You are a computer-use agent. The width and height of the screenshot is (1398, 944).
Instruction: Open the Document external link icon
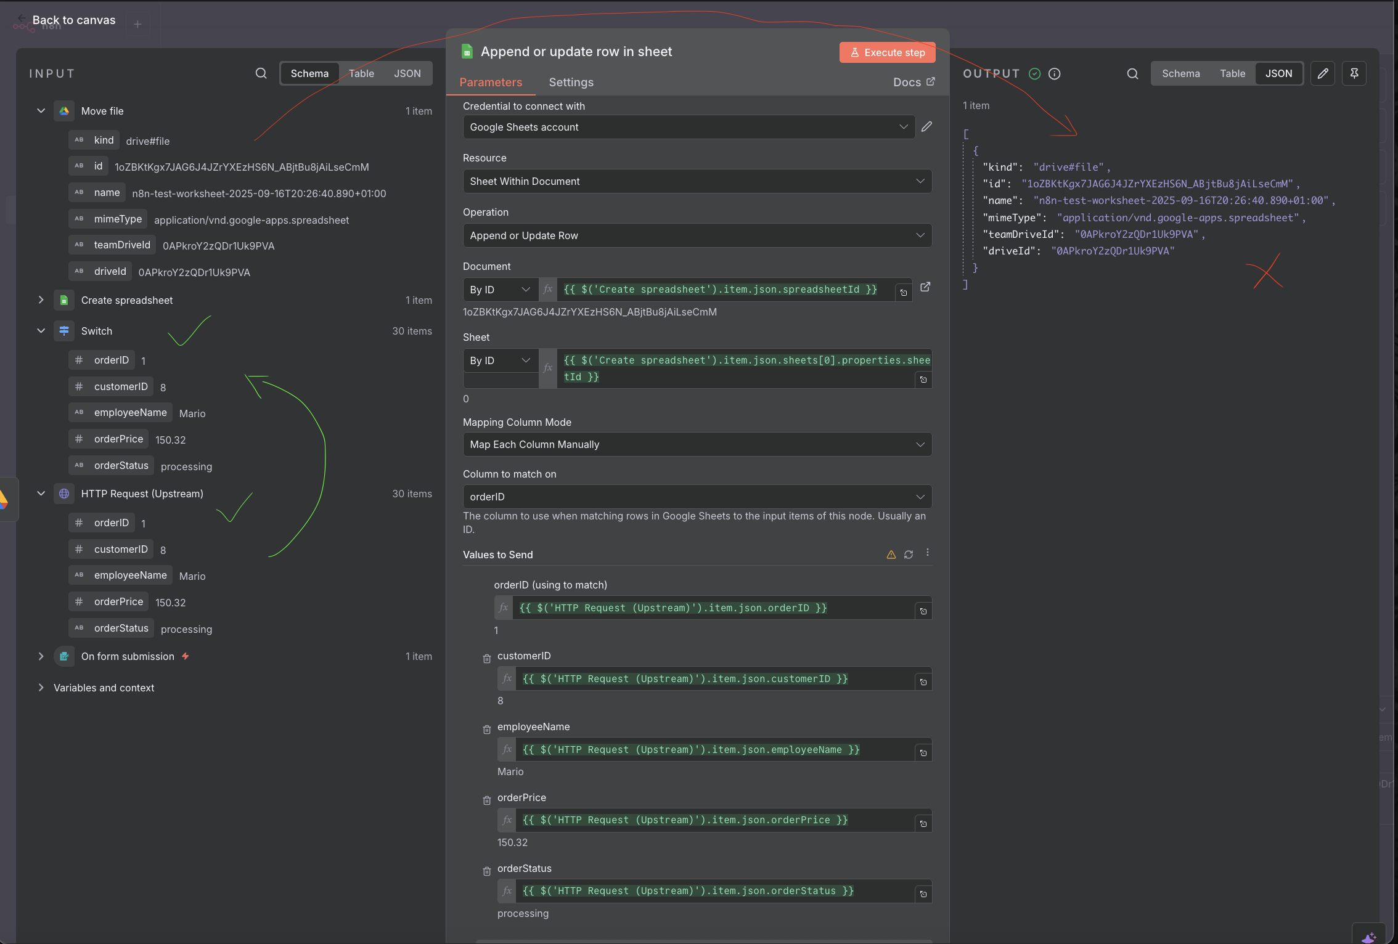tap(925, 287)
